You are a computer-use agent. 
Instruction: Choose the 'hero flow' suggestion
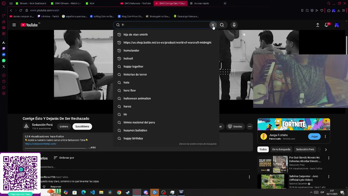[166, 90]
